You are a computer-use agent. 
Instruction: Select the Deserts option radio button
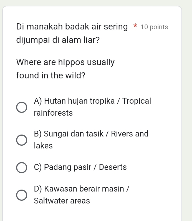(21, 168)
